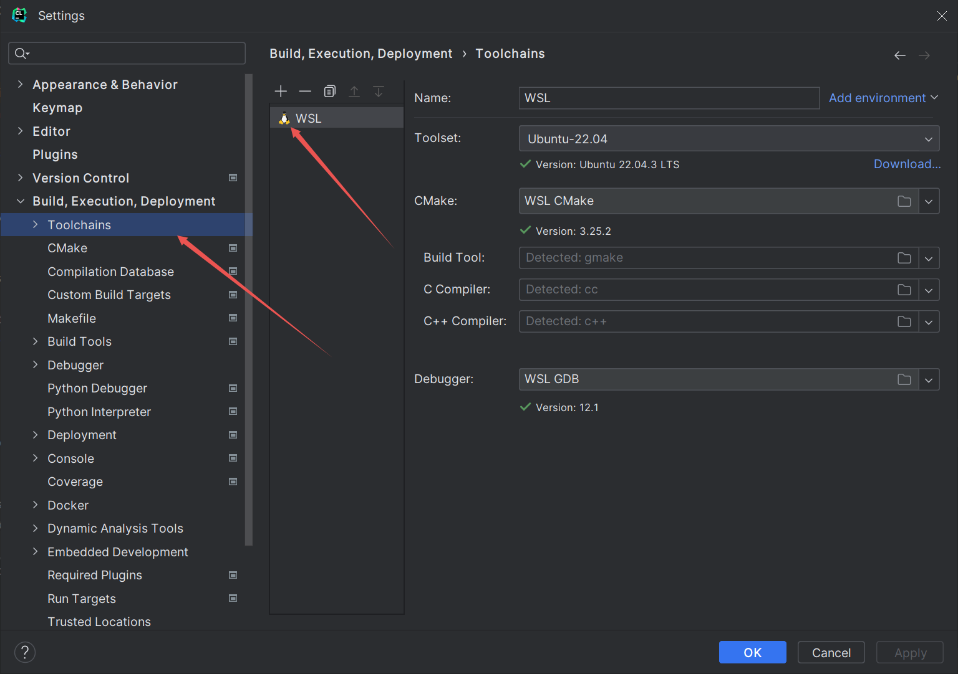Click project-level icon beside Coverage
The width and height of the screenshot is (958, 674).
(x=233, y=482)
